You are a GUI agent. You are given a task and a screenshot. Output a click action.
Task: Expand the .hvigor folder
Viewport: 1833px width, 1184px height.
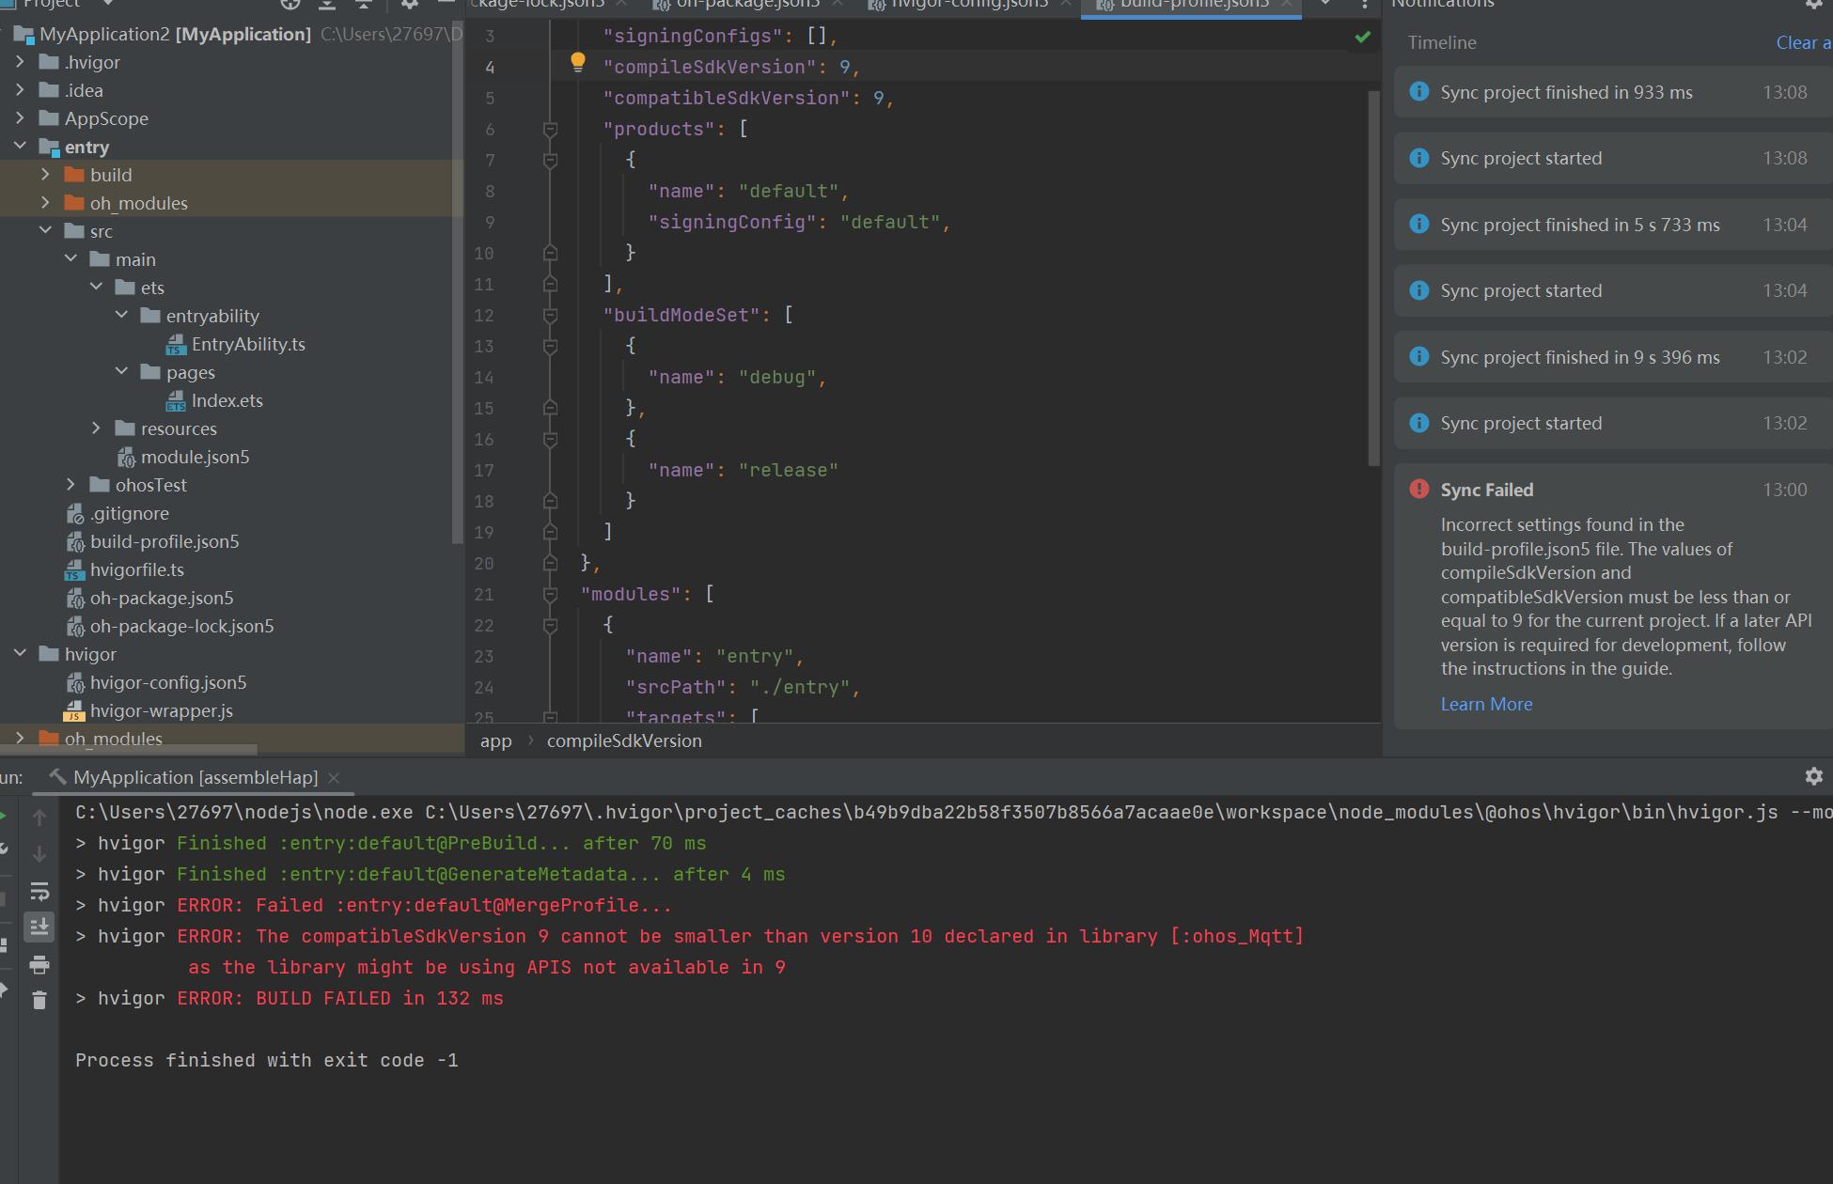pos(20,62)
